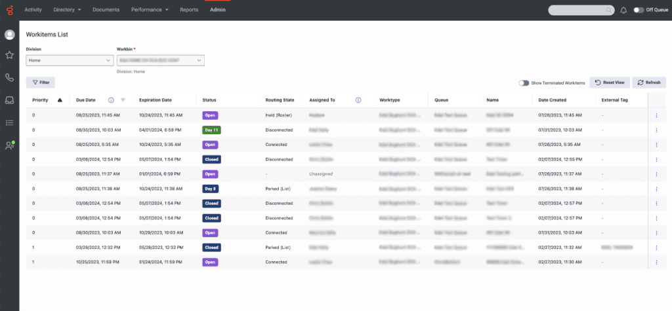Click the Genesys logo icon
This screenshot has width=672, height=311.
click(9, 10)
